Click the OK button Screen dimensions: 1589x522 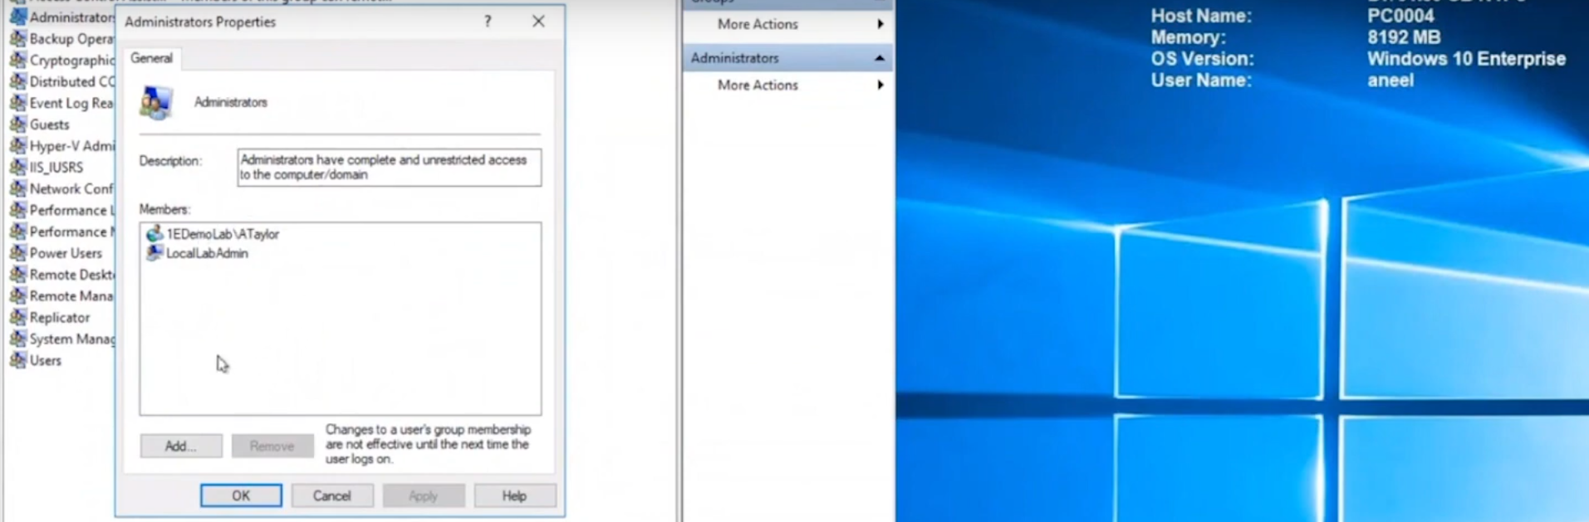pos(241,495)
